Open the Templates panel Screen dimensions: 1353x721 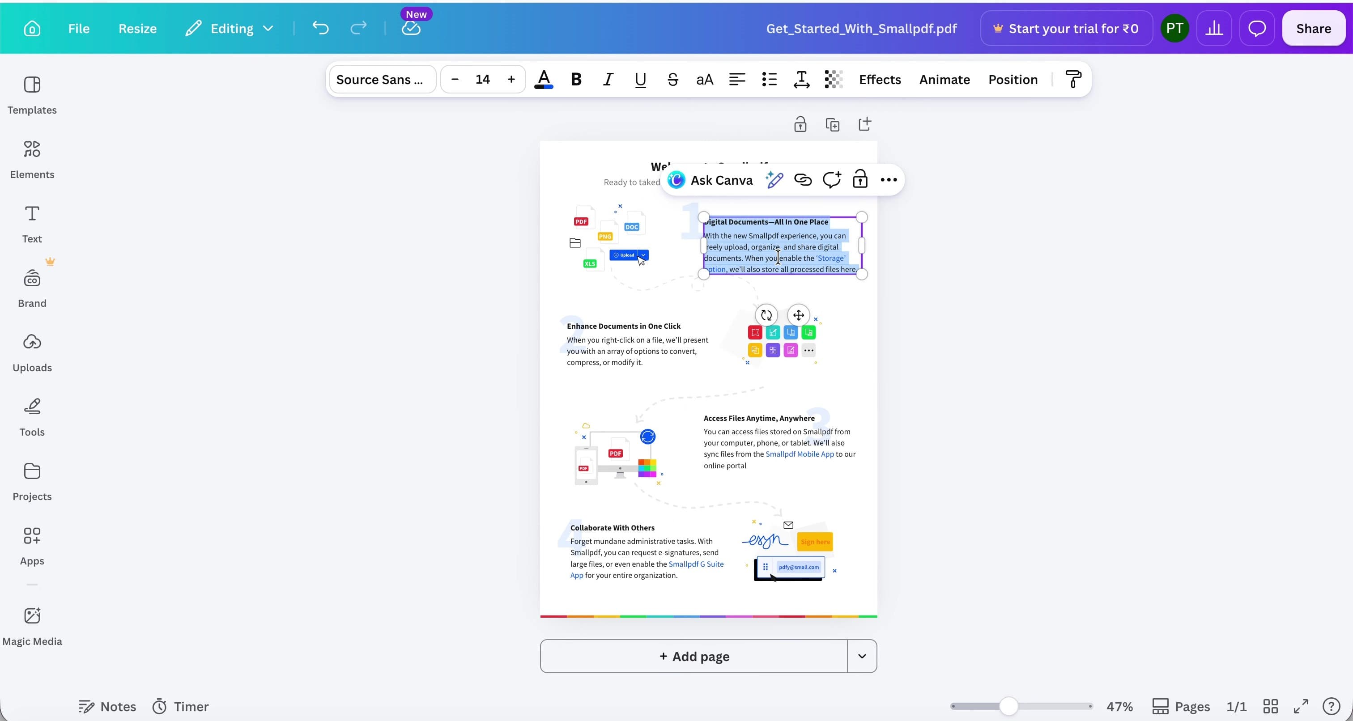pos(32,95)
